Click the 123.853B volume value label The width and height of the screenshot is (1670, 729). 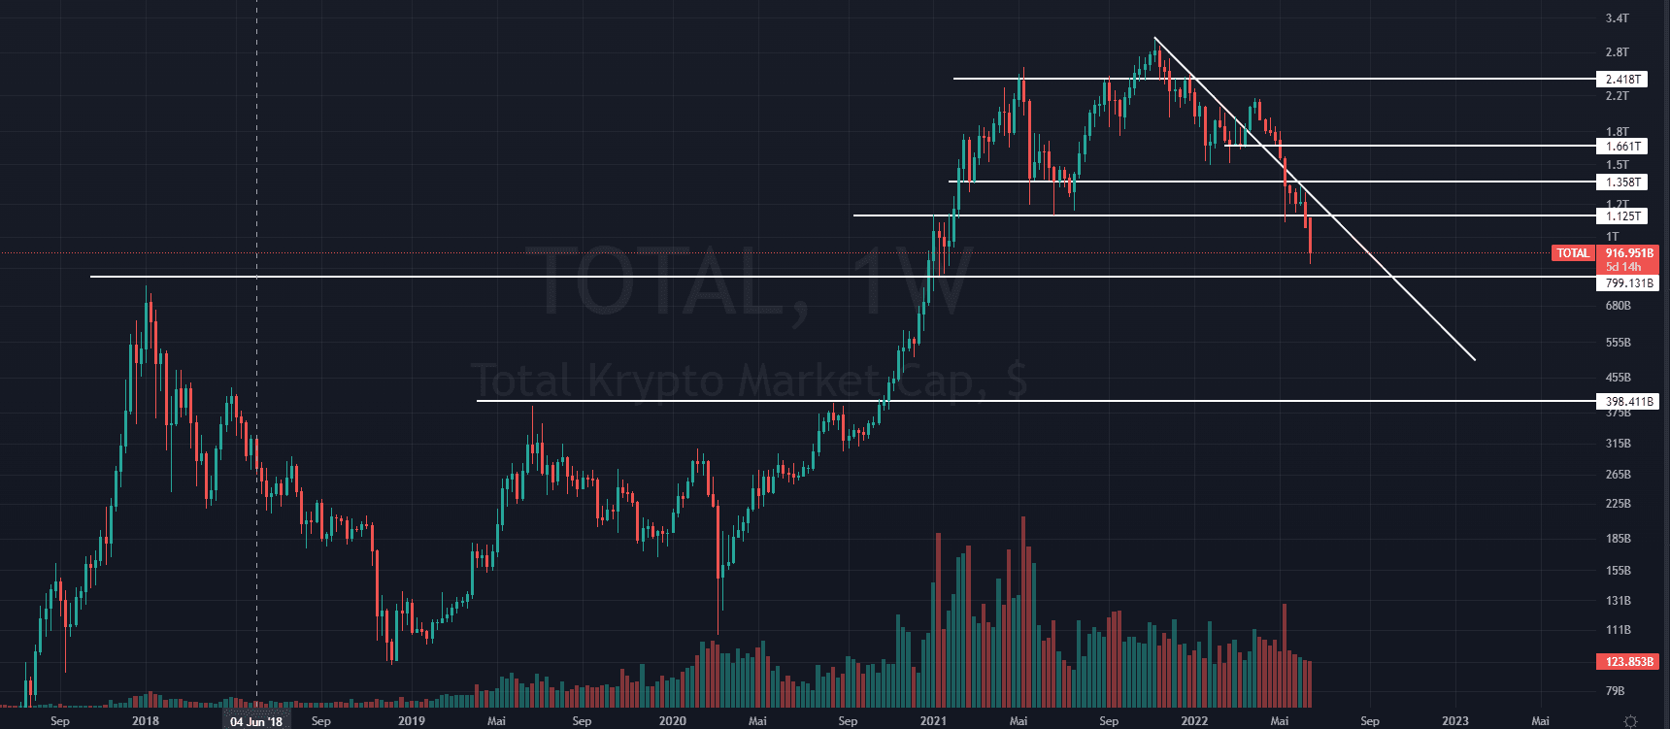click(x=1628, y=662)
